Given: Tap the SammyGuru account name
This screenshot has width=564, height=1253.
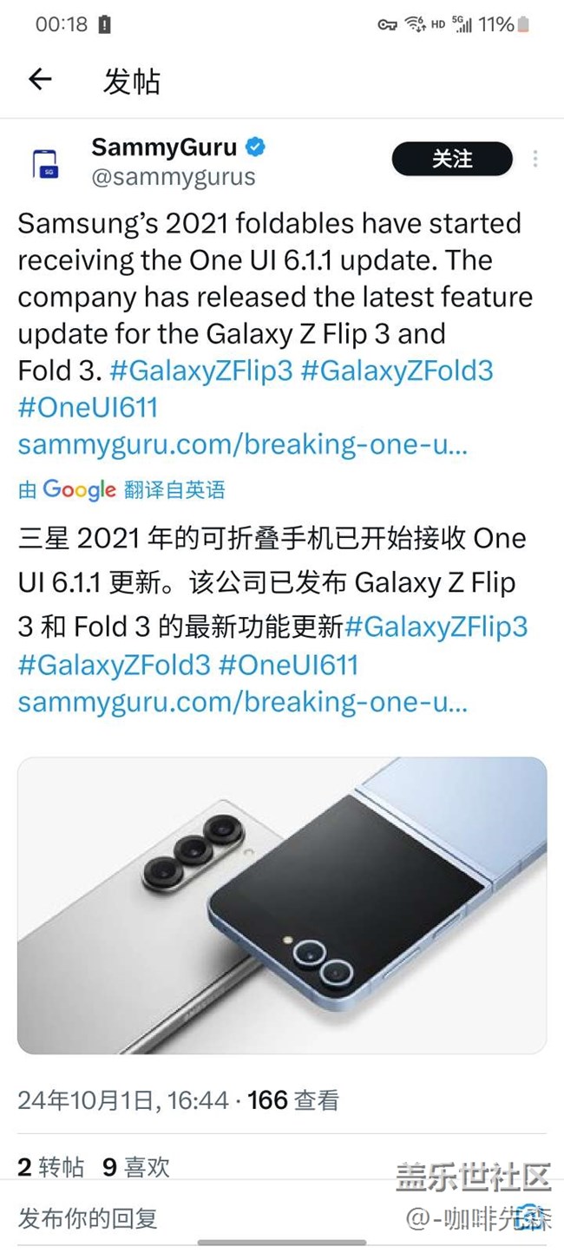Looking at the screenshot, I should click(164, 148).
